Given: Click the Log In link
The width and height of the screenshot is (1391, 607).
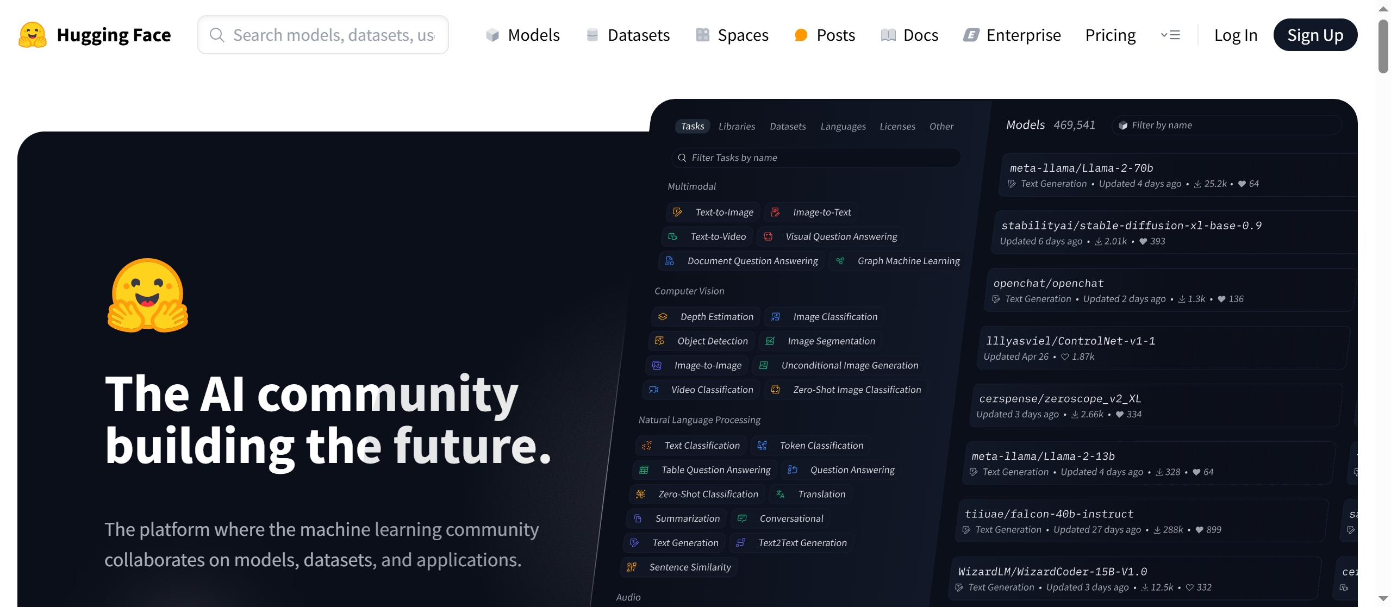Looking at the screenshot, I should [x=1236, y=35].
